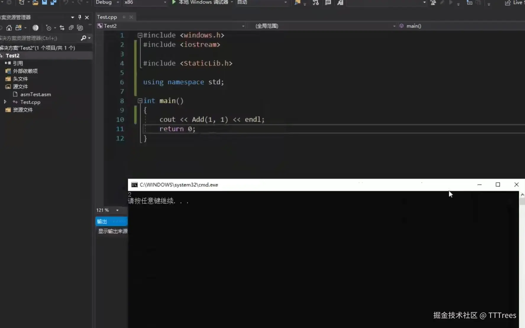The width and height of the screenshot is (525, 328).
Task: Pin the Test.cpp tab
Action: tap(124, 17)
